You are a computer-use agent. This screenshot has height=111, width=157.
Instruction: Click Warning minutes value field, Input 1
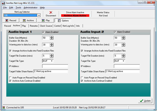(x=46, y=45)
